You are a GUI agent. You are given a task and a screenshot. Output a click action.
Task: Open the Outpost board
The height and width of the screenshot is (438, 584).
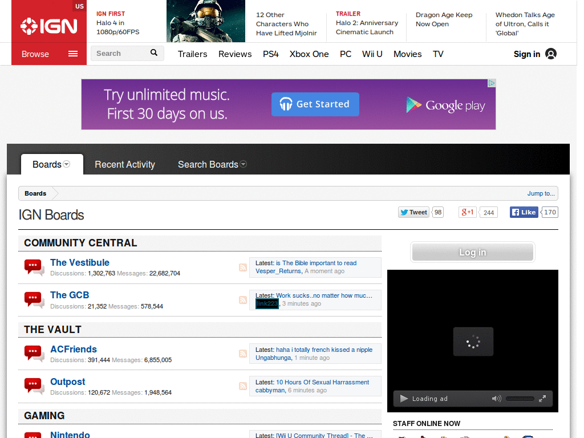click(67, 382)
